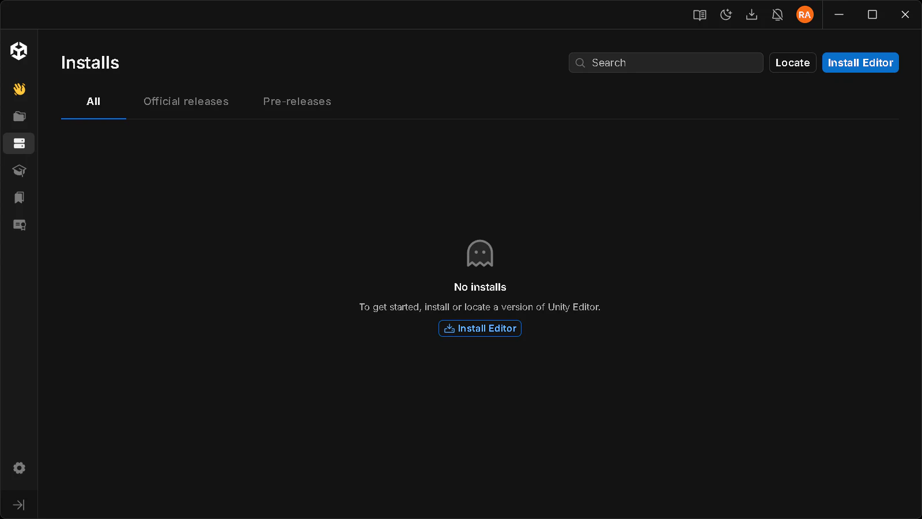This screenshot has width=922, height=519.
Task: Open the certificate sidebar icon
Action: click(x=19, y=225)
